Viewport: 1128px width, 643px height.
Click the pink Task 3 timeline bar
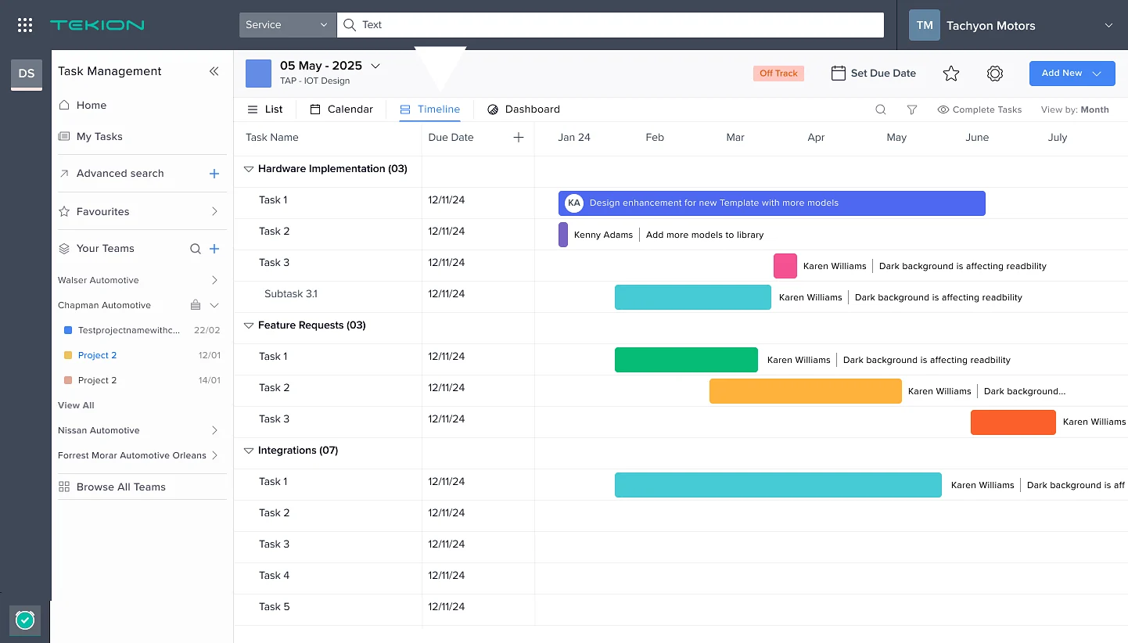(x=785, y=266)
